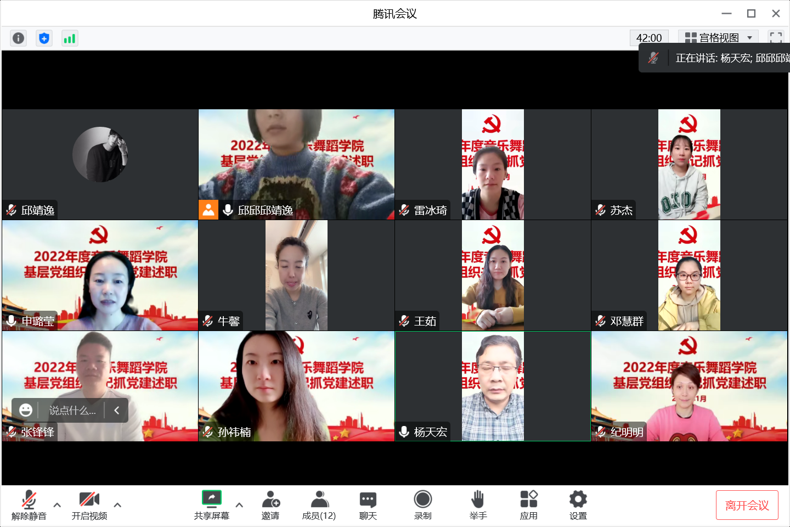The height and width of the screenshot is (527, 790).
Task: Check the green network signal icon
Action: coord(70,38)
